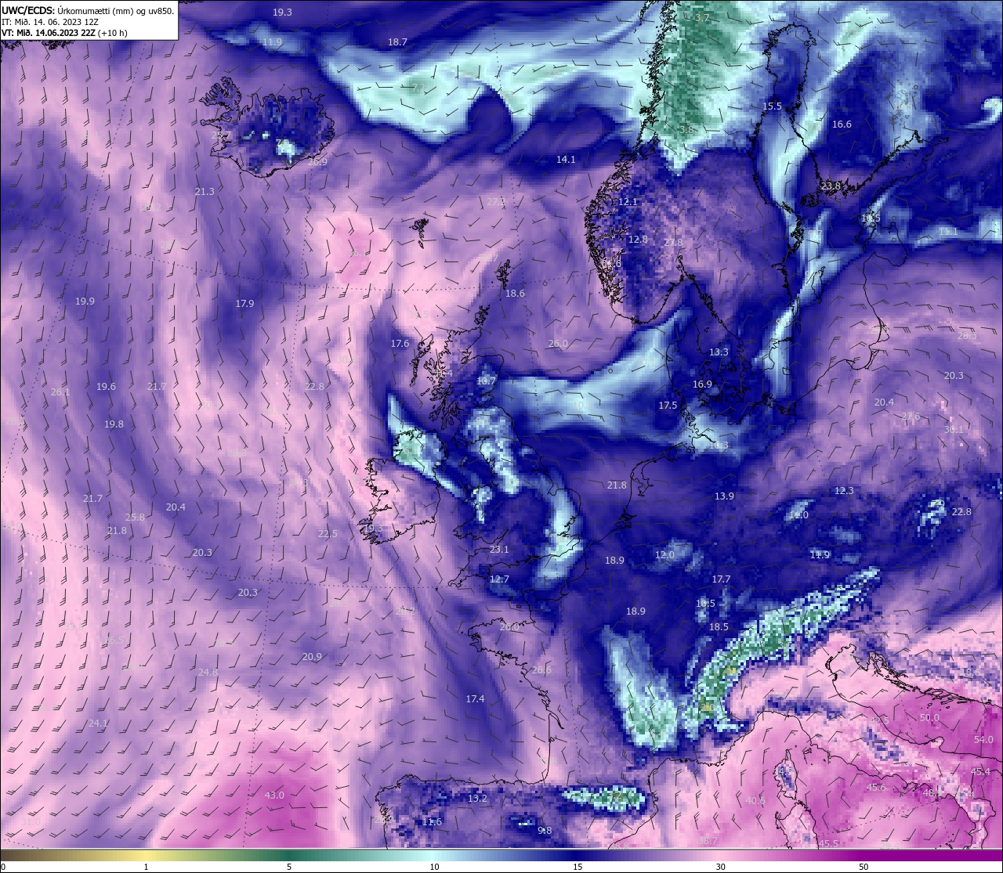Click the value label '19.6'
Image resolution: width=1003 pixels, height=873 pixels.
coord(106,387)
